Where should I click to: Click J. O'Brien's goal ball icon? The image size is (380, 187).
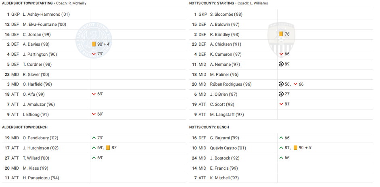(281, 94)
